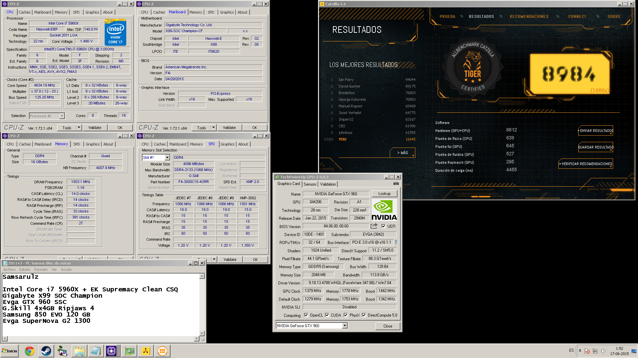638x358 pixels.
Task: Open Graphics tab in CPU-Z Mainboard window
Action: 227,12
